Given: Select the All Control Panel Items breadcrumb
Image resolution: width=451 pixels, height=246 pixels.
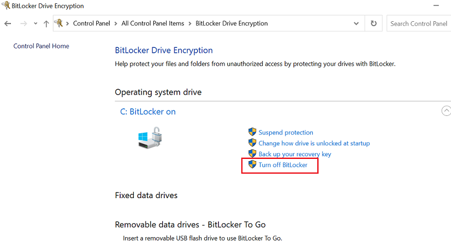Looking at the screenshot, I should [x=153, y=24].
